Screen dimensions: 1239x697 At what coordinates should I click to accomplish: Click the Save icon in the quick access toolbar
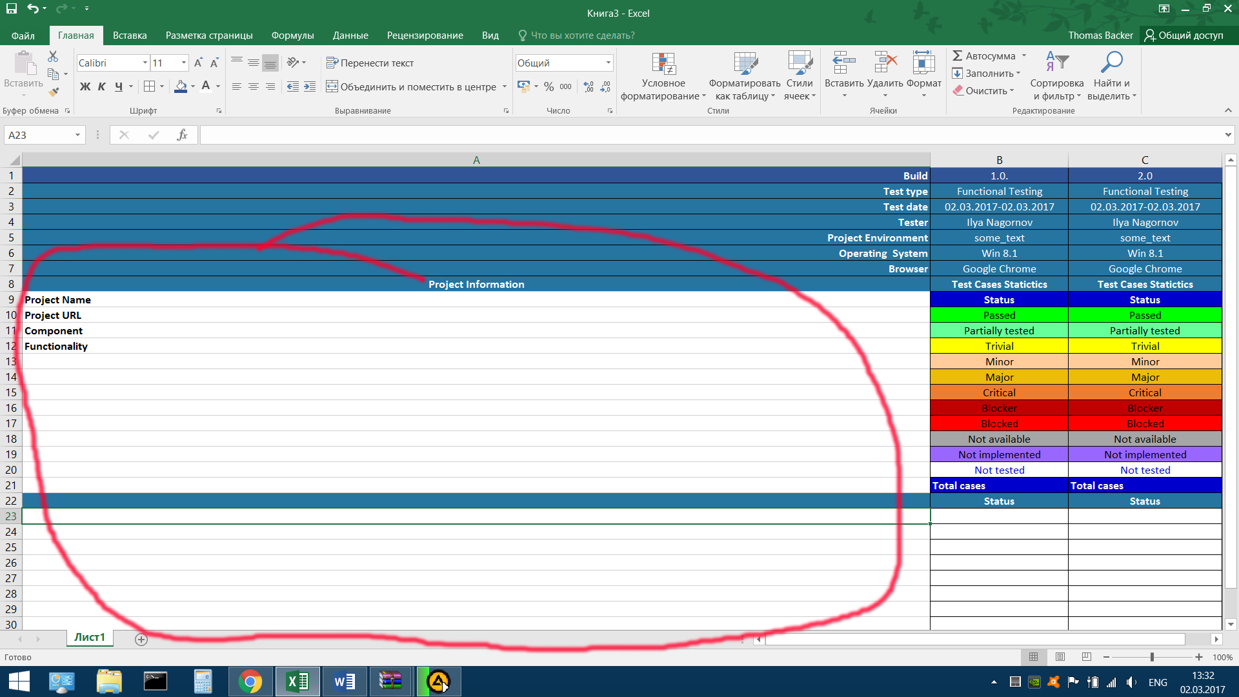[x=12, y=8]
